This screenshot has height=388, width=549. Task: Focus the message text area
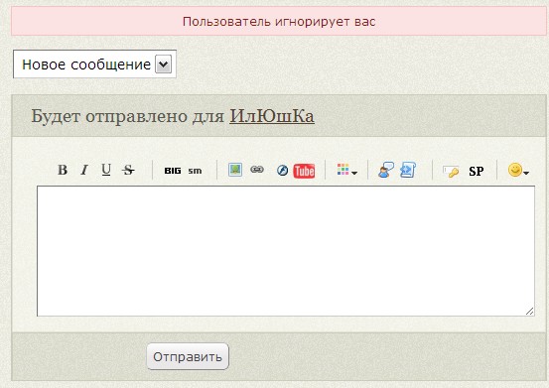[x=286, y=251]
